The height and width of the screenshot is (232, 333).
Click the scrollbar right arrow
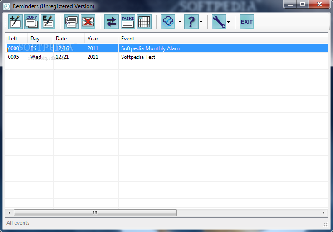pyautogui.click(x=323, y=213)
